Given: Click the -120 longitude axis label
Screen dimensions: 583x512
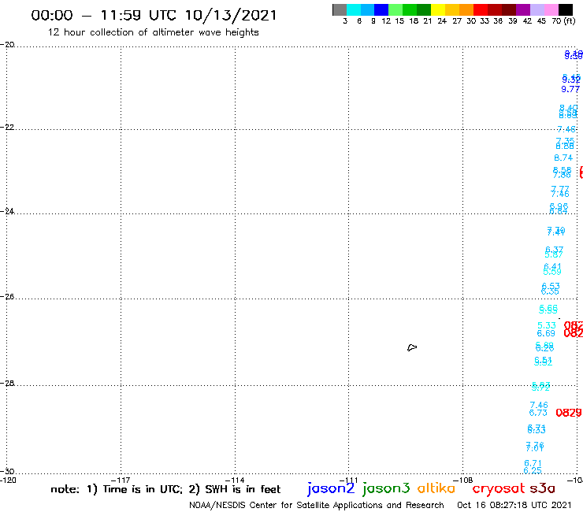Looking at the screenshot, I should [x=8, y=480].
